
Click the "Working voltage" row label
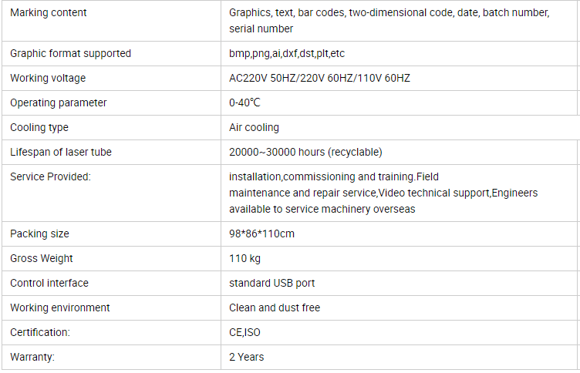click(x=48, y=79)
